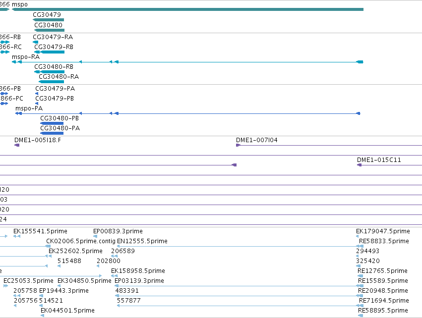Click the EP19443.3prime EST label

click(64, 291)
